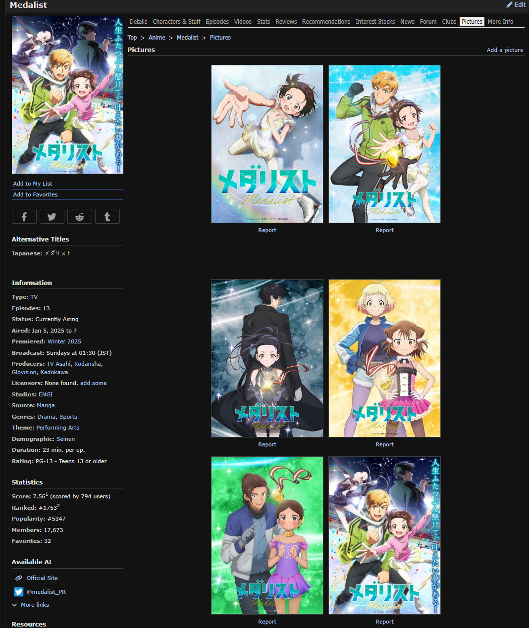Screen dimensions: 529x628
Task: Select the Reviews tab
Action: [x=286, y=22]
